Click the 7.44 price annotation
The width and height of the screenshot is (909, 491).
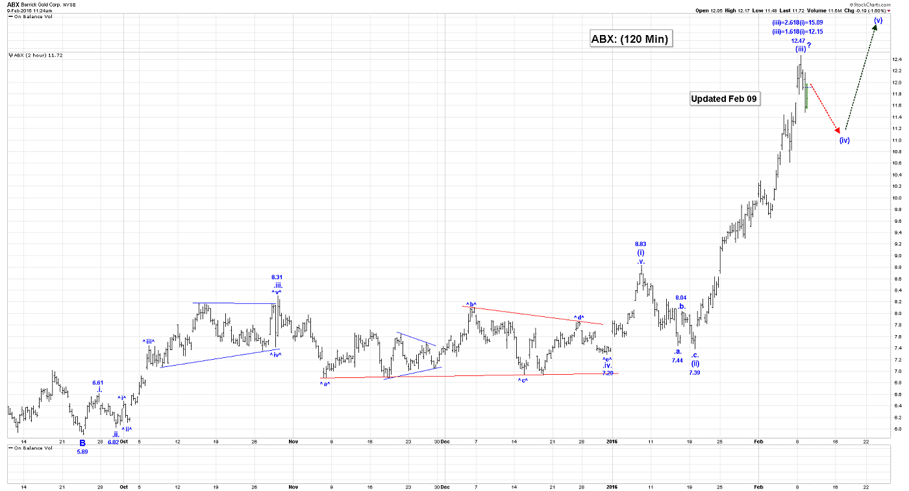click(x=677, y=360)
